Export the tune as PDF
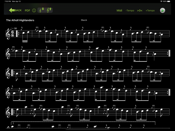This screenshot has width=175, height=131. (28, 10)
